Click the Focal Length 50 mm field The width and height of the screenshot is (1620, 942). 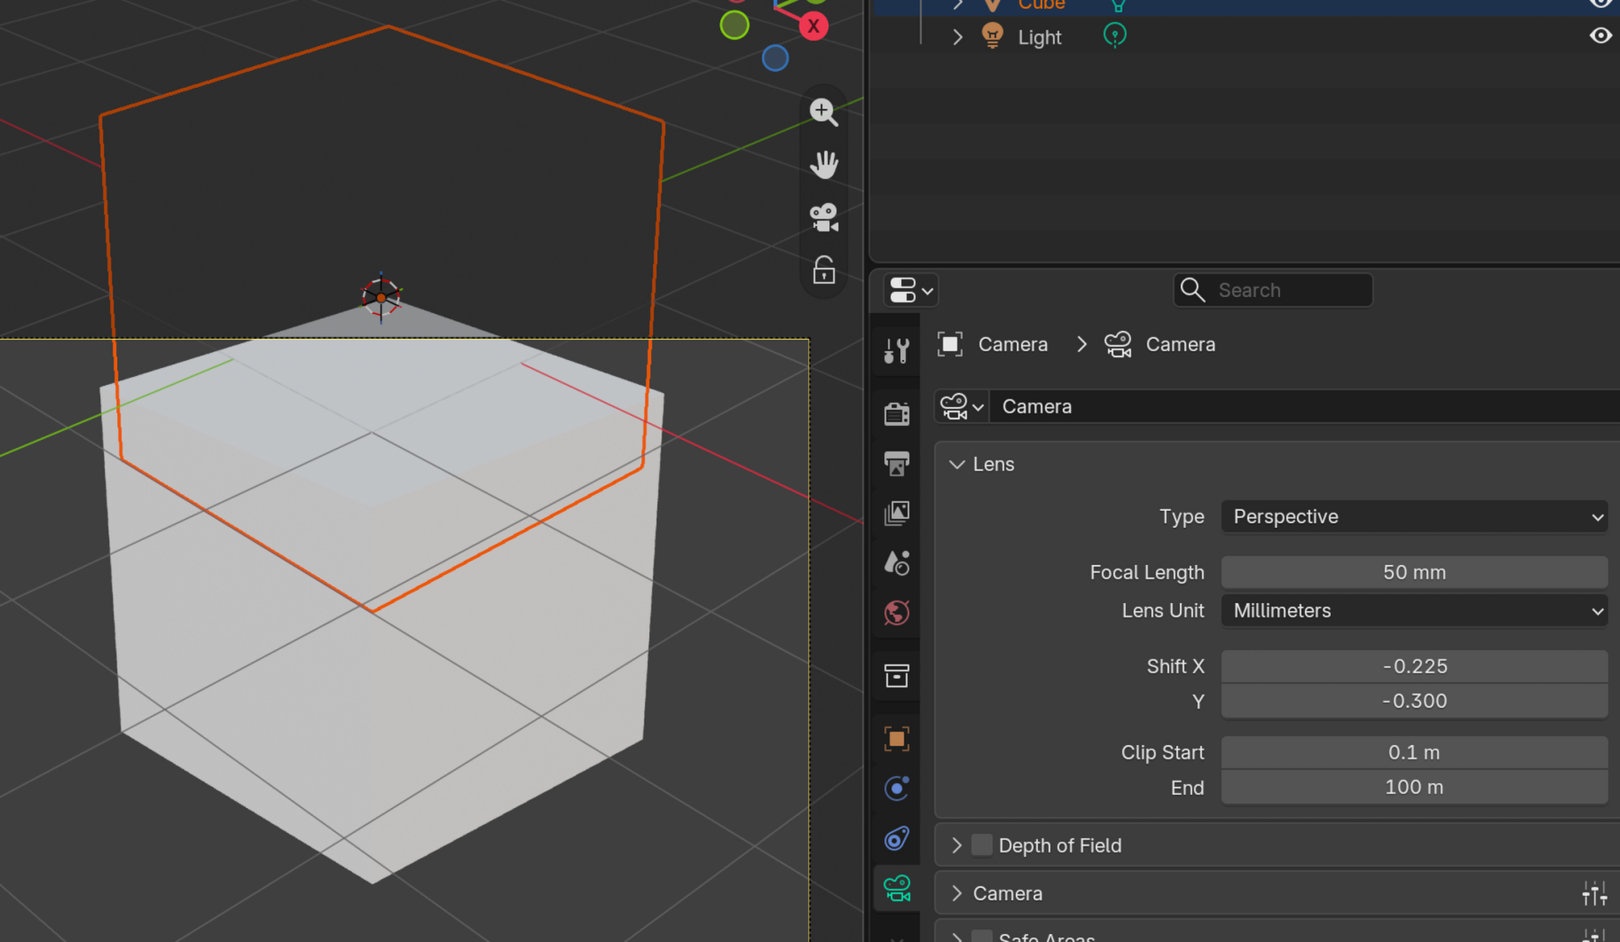coord(1413,572)
